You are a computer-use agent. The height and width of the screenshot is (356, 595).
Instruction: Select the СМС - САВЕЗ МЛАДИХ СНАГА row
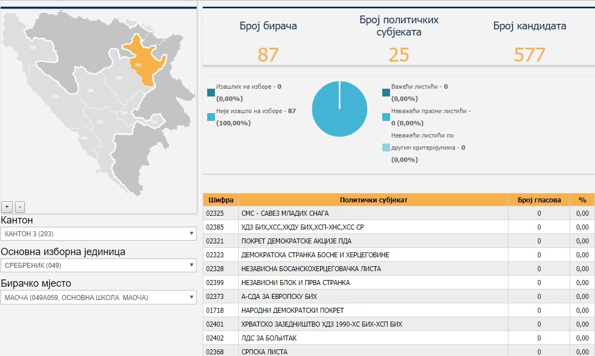399,213
